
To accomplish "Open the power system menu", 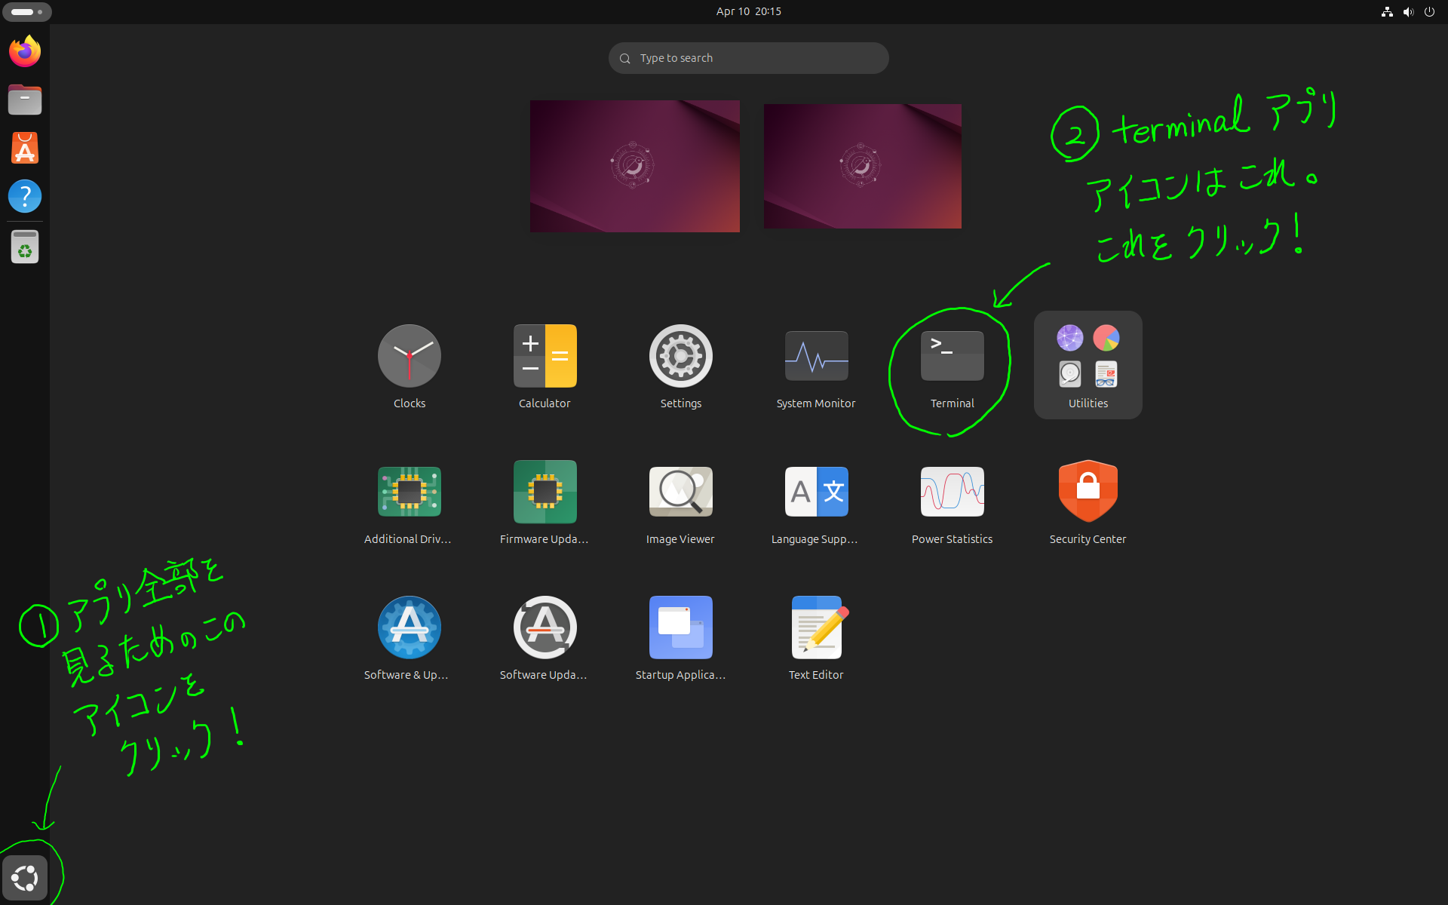I will 1429,11.
